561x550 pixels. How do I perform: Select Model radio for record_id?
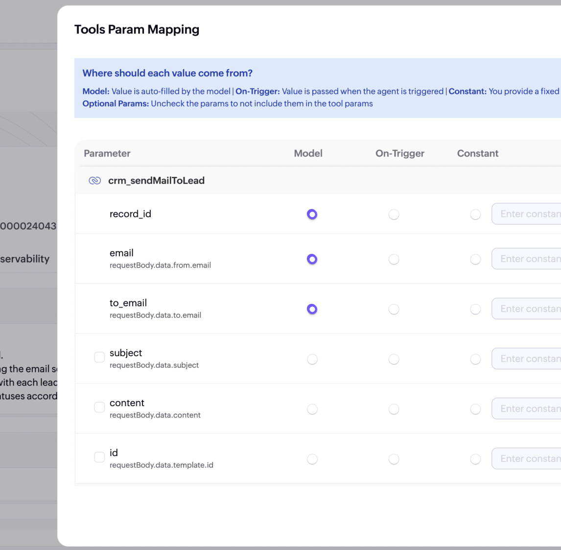click(x=312, y=214)
